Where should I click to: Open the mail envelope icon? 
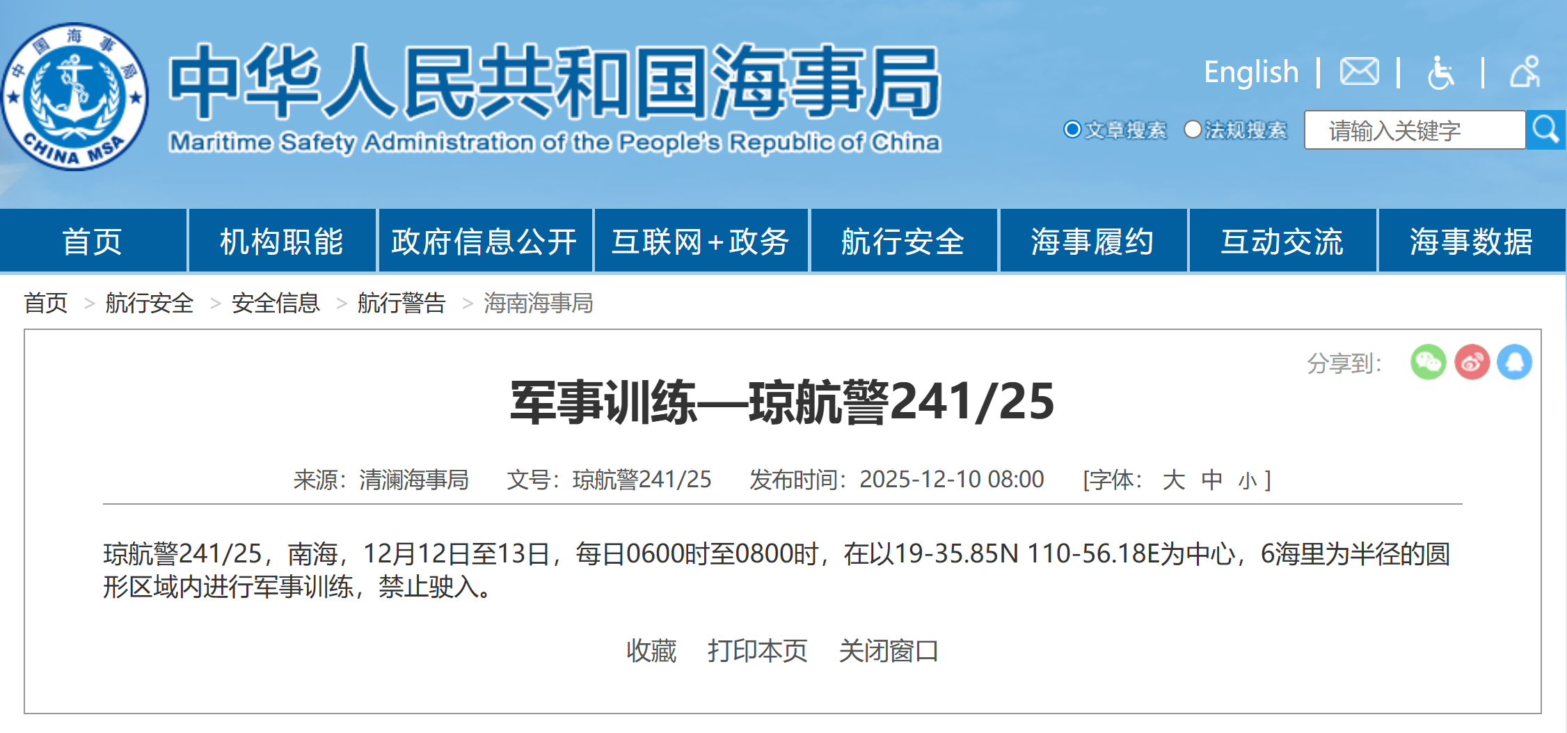1359,70
